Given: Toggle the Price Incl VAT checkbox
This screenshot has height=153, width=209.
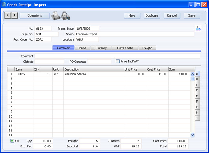Looking at the screenshot, I should (118, 61).
